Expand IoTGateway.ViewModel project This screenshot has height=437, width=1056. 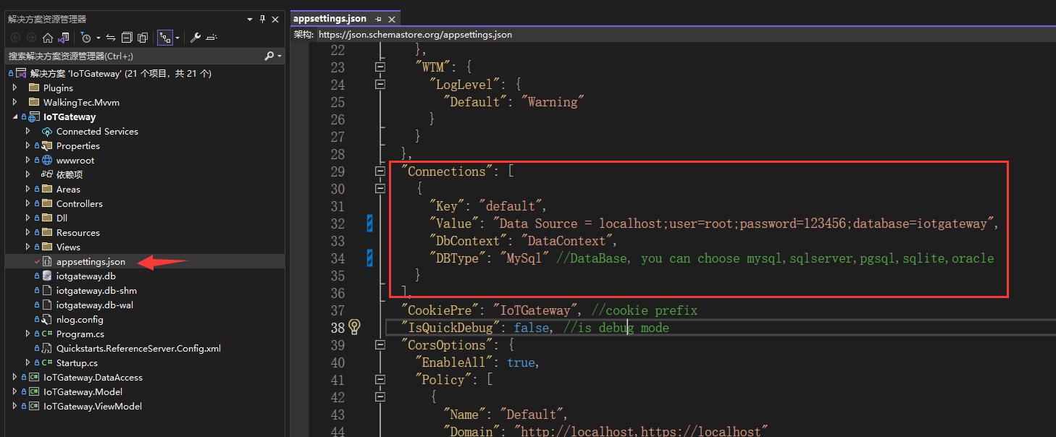click(15, 406)
